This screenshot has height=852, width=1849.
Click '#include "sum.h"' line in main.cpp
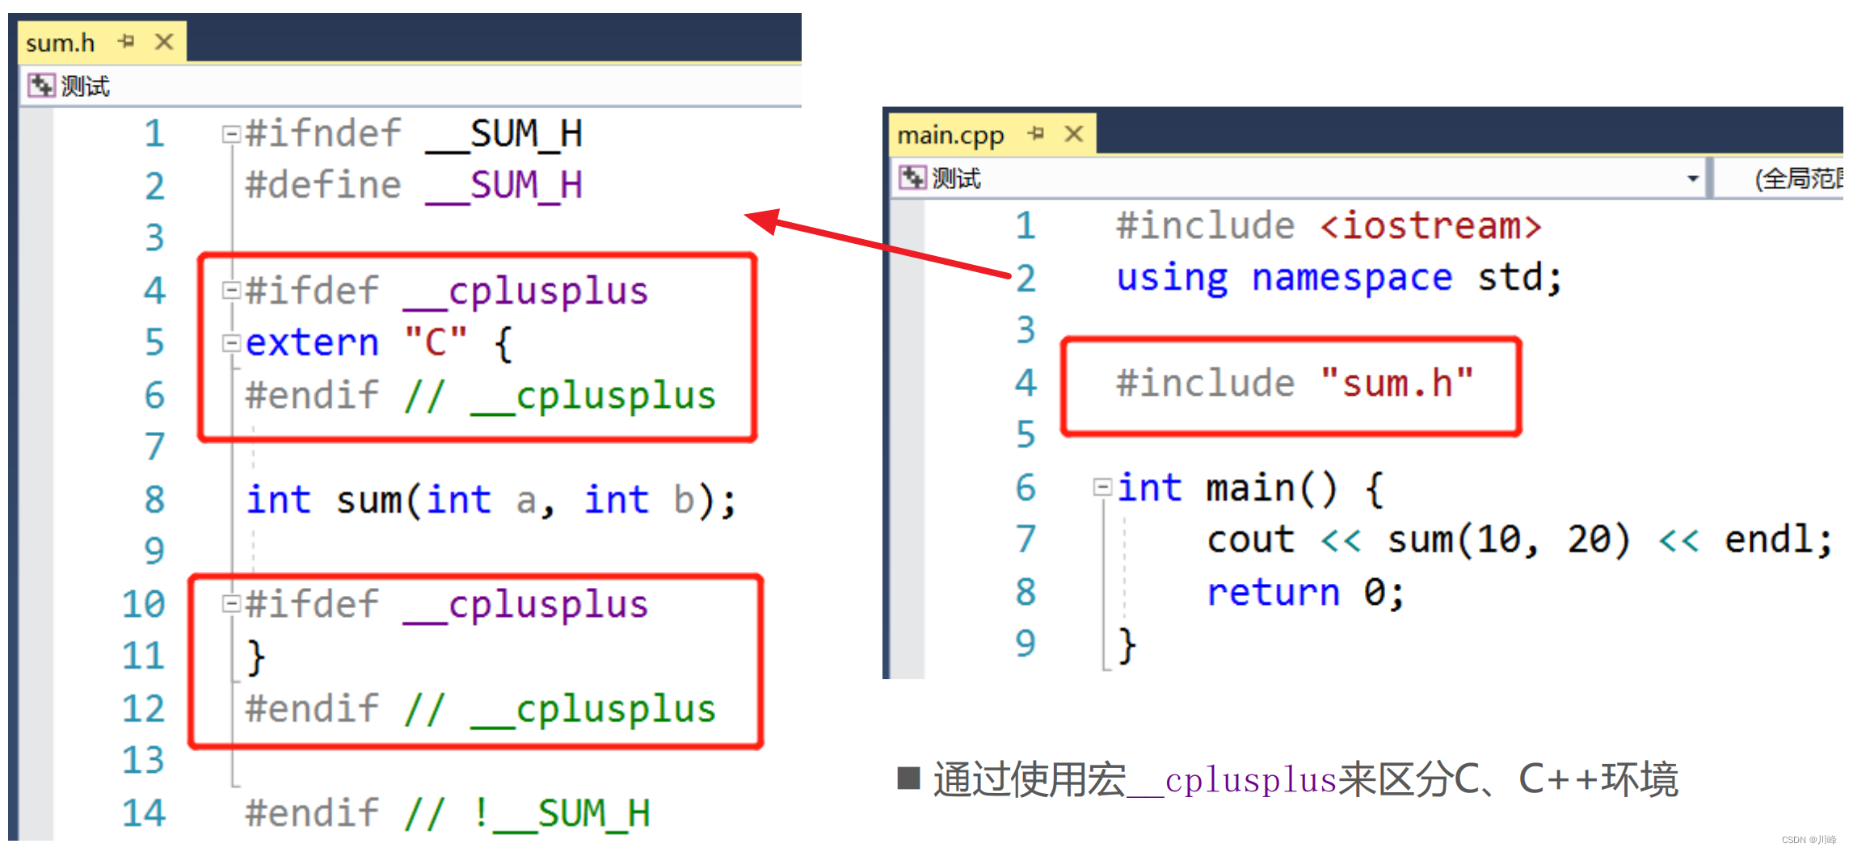1295,383
